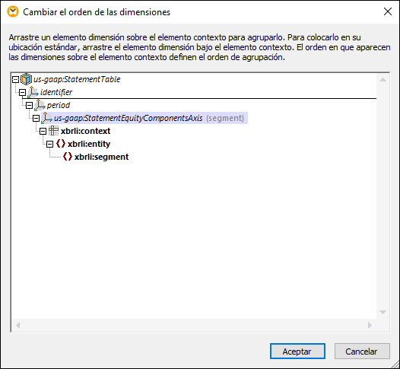Click vertical scrollbar down arrow
This screenshot has height=369, width=400.
point(383,312)
